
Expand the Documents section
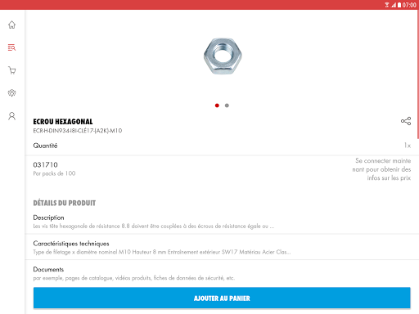pyautogui.click(x=222, y=273)
